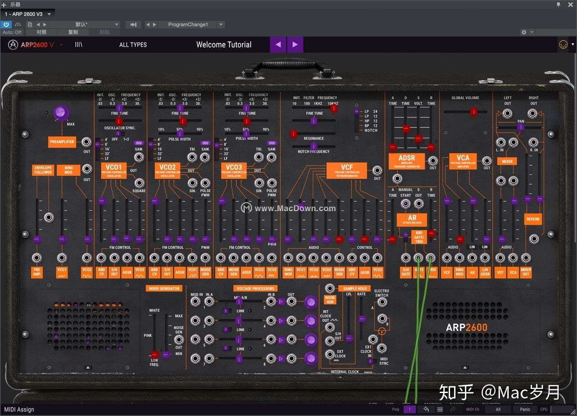The height and width of the screenshot is (416, 577).
Task: Click the orange ENVELOPE FOLLOWER label
Action: point(43,170)
